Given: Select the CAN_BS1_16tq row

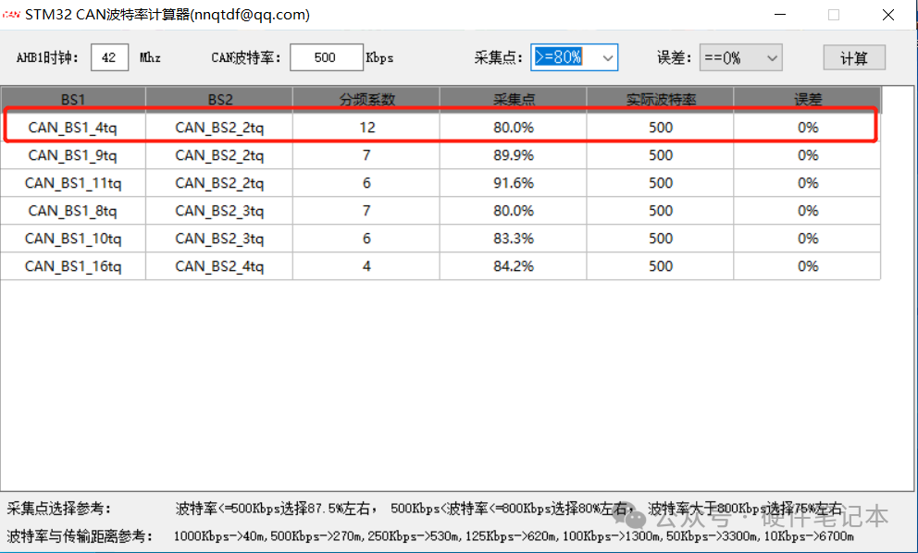Looking at the screenshot, I should (74, 265).
